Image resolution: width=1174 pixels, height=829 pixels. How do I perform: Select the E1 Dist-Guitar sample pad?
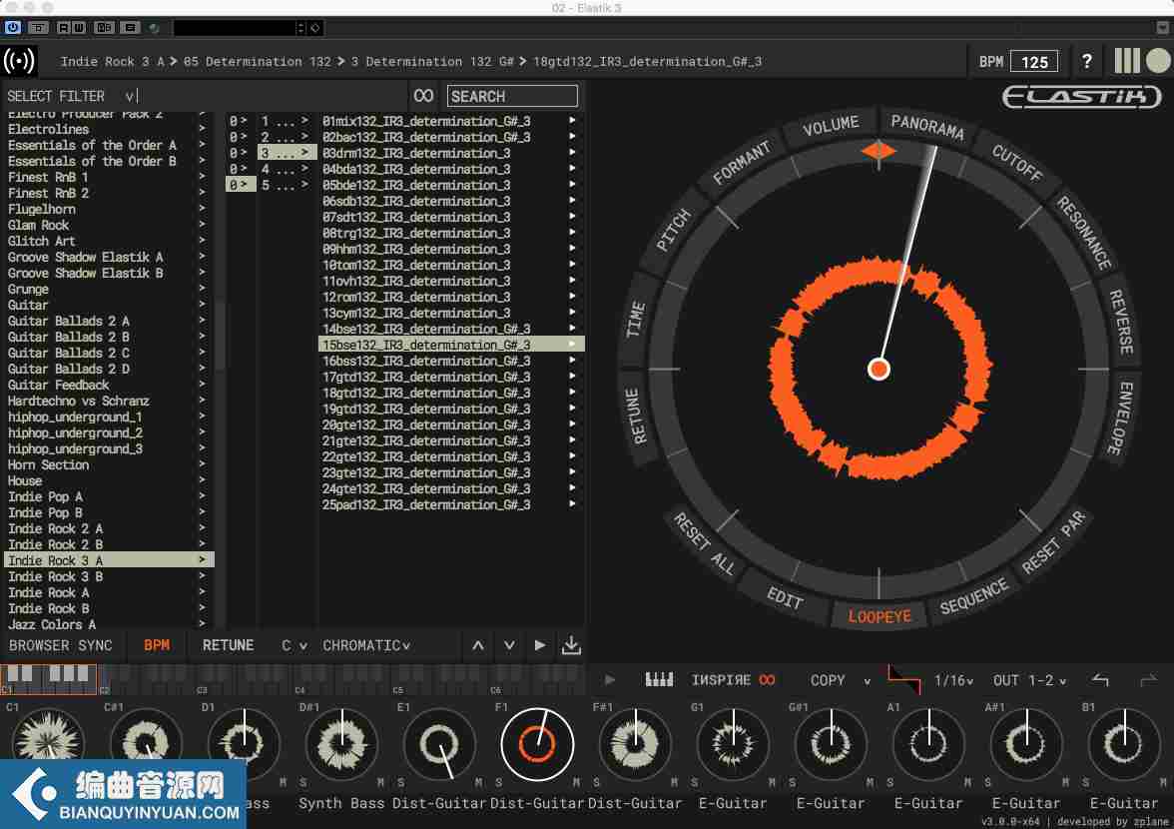439,744
